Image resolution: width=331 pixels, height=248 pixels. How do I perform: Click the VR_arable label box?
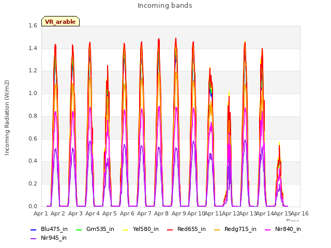click(x=61, y=21)
